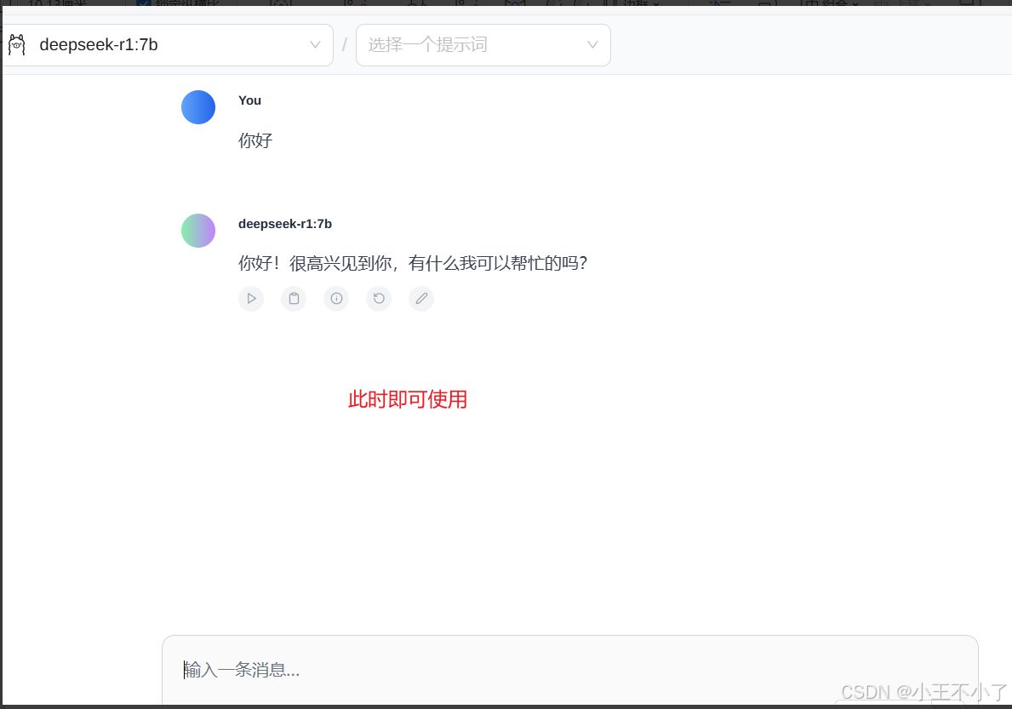The width and height of the screenshot is (1012, 709).
Task: Click the user message 你好
Action: [255, 140]
